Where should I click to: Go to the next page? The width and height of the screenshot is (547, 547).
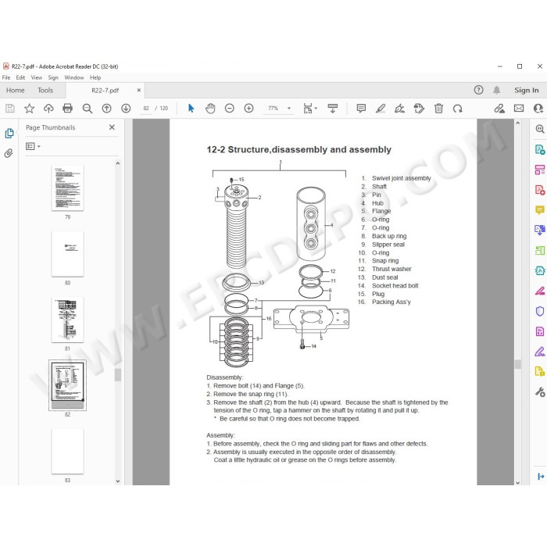(126, 109)
